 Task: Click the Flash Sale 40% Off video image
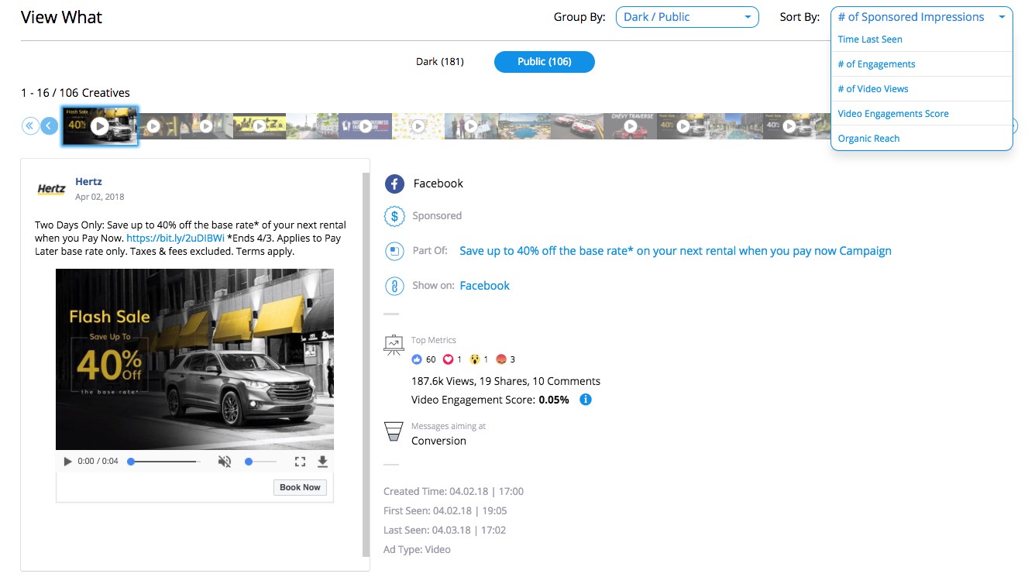tap(194, 359)
